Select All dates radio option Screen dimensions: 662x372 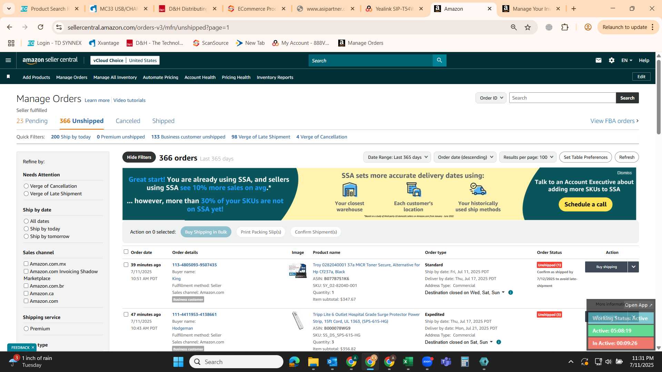tap(26, 221)
